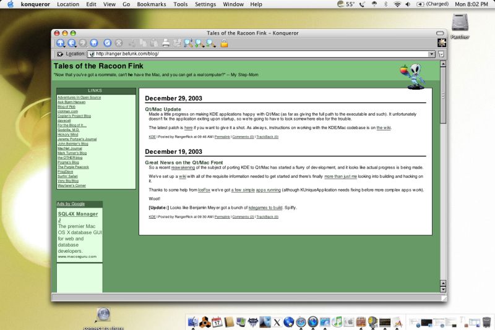This screenshot has width=495, height=330.
Task: Clear the location bar with the X icon
Action: pos(59,54)
